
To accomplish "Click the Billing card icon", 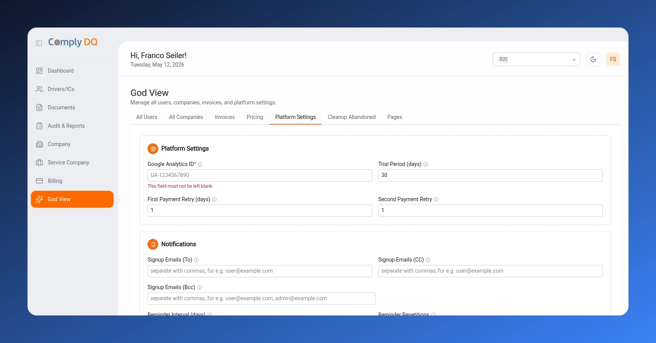I will pos(39,181).
